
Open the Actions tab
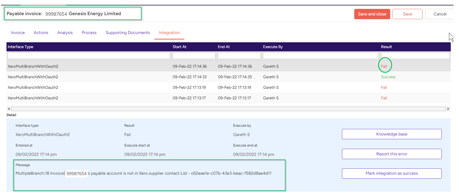click(41, 33)
